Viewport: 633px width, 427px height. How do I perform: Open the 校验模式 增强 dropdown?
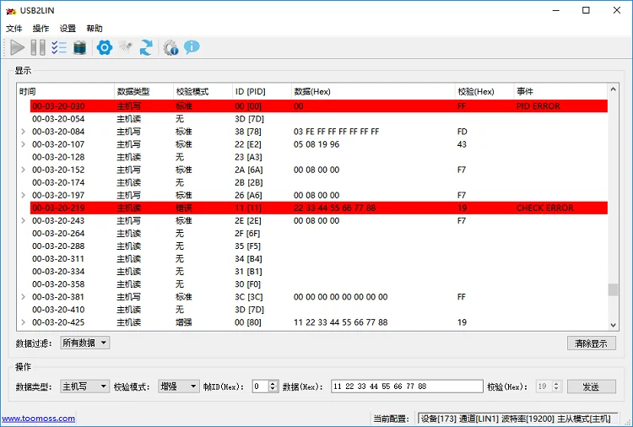(x=178, y=386)
